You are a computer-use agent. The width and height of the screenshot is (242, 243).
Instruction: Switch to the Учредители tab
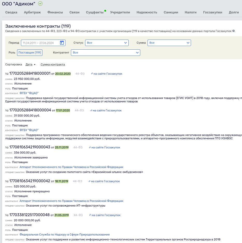click(120, 12)
